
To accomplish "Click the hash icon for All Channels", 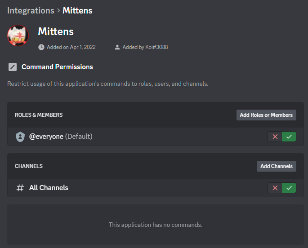I will [x=20, y=188].
